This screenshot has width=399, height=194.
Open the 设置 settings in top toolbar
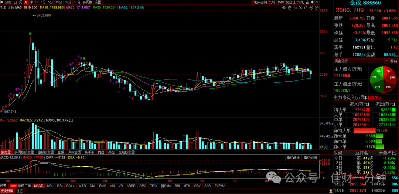pyautogui.click(x=98, y=2)
